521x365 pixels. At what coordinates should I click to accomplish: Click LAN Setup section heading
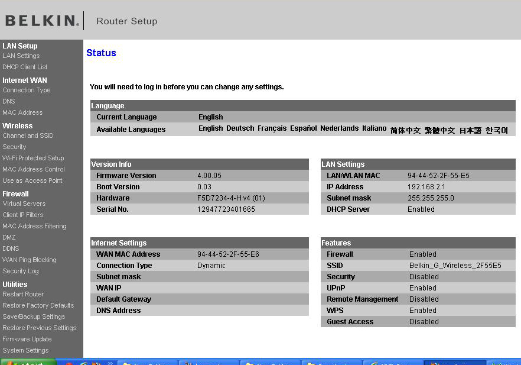(20, 46)
